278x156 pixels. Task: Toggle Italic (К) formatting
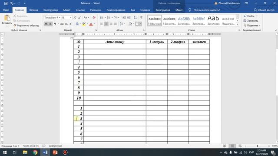coord(50,24)
